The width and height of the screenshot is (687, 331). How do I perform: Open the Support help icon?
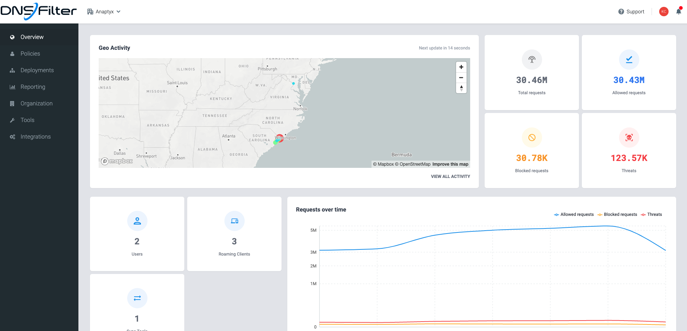620,11
